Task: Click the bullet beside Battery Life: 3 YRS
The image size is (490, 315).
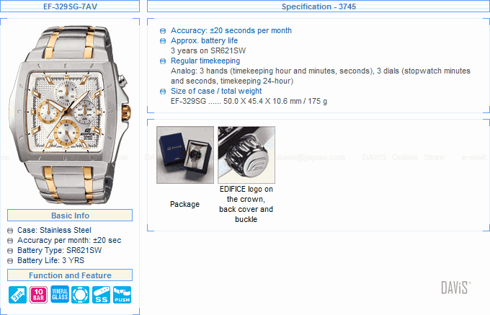Action: 10,261
